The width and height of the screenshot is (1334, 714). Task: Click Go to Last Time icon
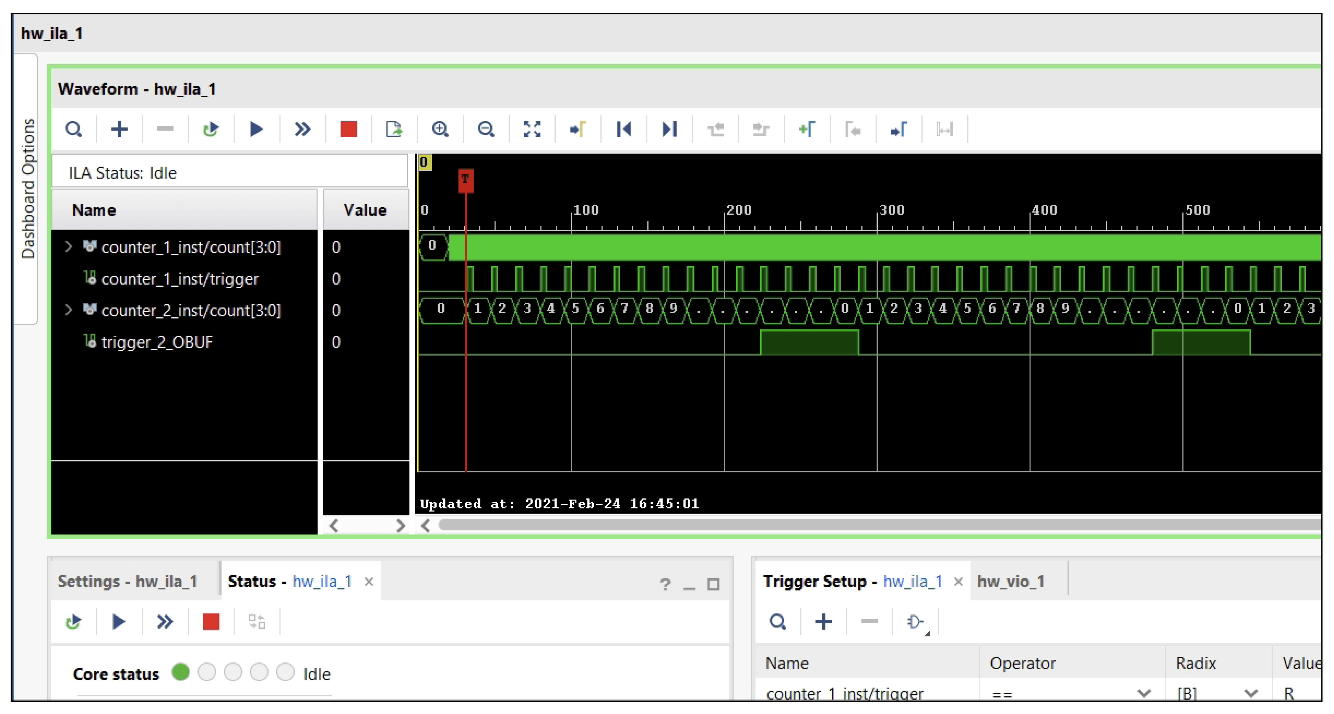point(669,129)
